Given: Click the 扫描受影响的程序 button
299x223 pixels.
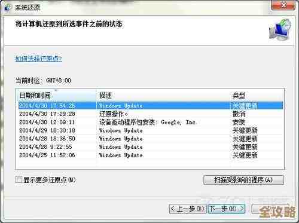Looking at the screenshot, I should click(x=243, y=180).
